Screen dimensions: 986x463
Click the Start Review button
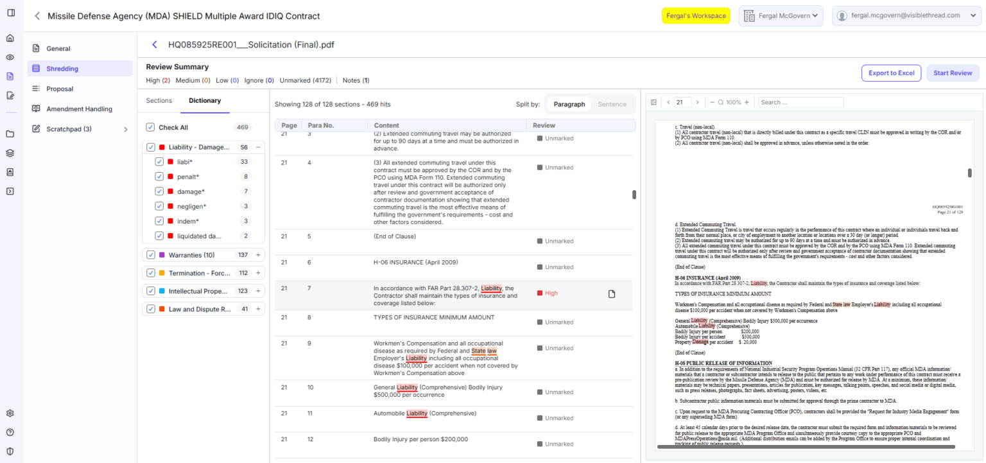[953, 73]
